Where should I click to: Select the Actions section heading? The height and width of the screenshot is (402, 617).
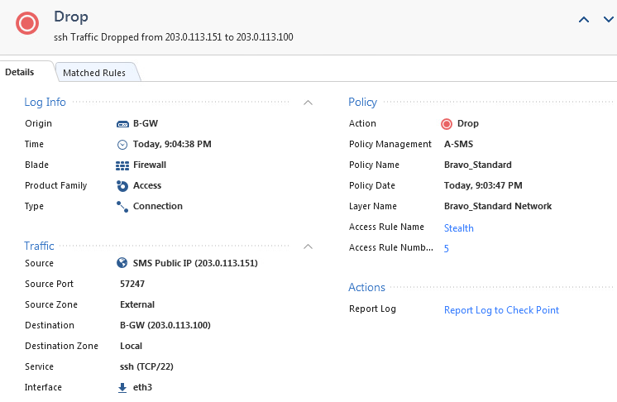pos(366,287)
